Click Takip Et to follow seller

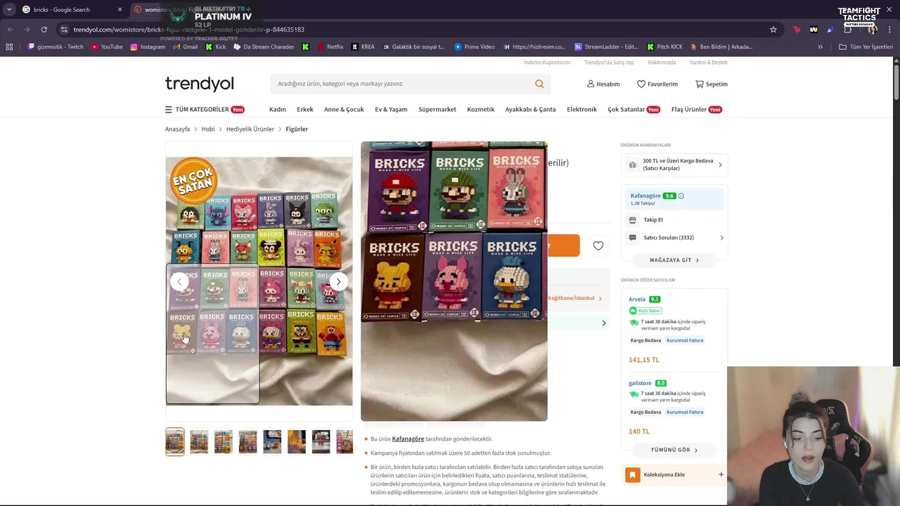(653, 220)
